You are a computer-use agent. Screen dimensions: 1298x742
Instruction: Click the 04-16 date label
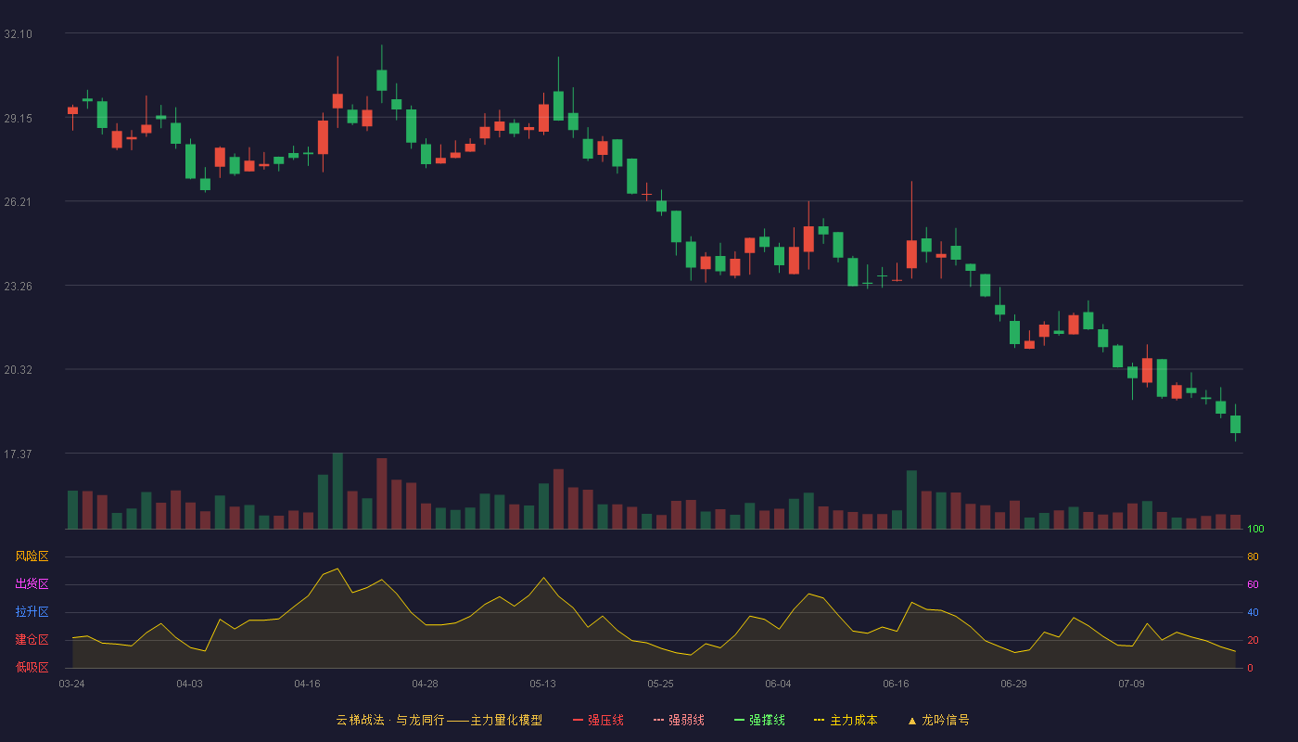tap(308, 684)
